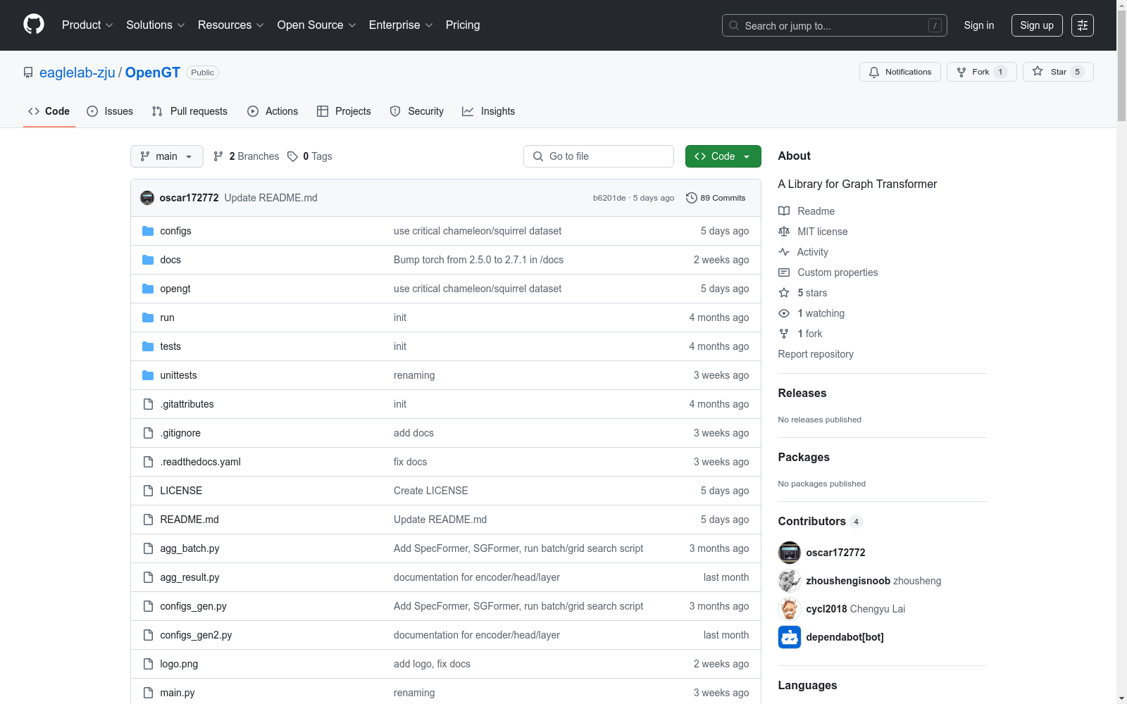This screenshot has height=704, width=1127.
Task: Click the Sign in link
Action: [x=979, y=25]
